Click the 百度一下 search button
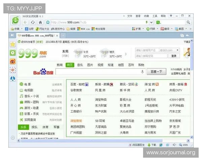This screenshot has height=161, width=202. coord(157,72)
